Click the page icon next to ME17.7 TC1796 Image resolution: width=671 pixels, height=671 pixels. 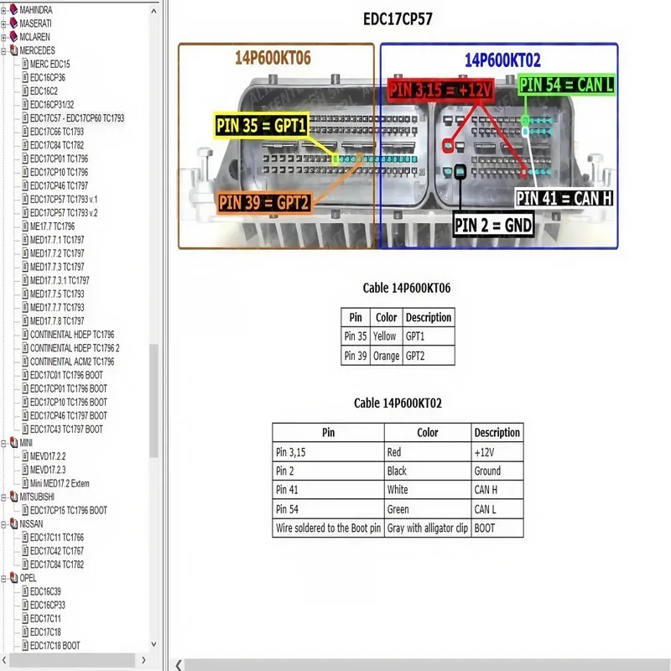(x=25, y=226)
